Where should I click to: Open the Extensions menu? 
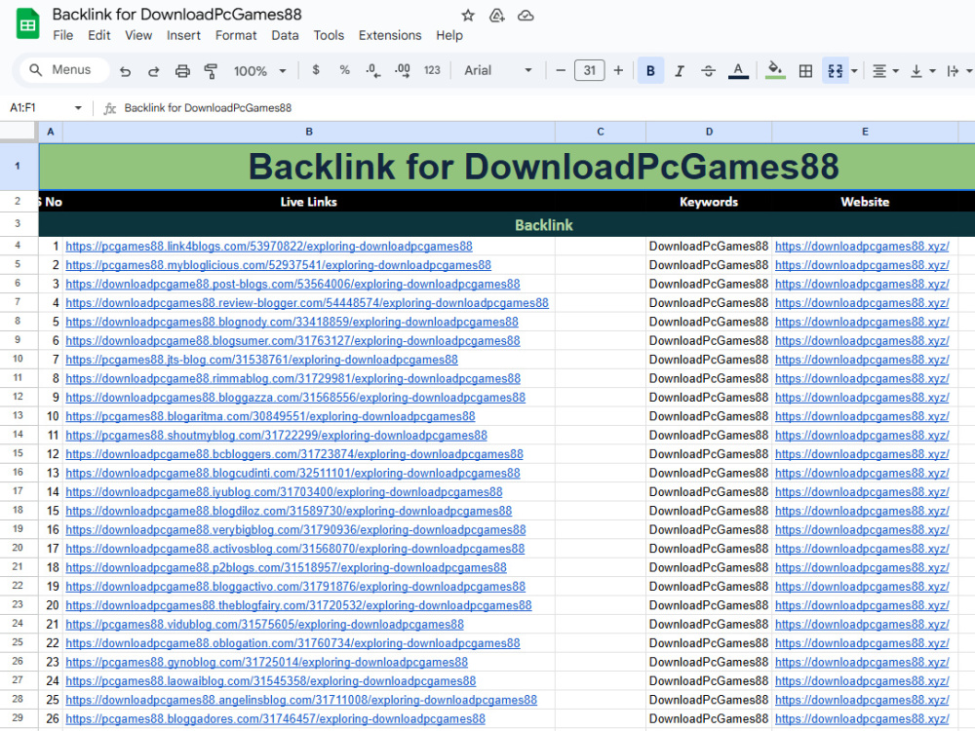[390, 35]
